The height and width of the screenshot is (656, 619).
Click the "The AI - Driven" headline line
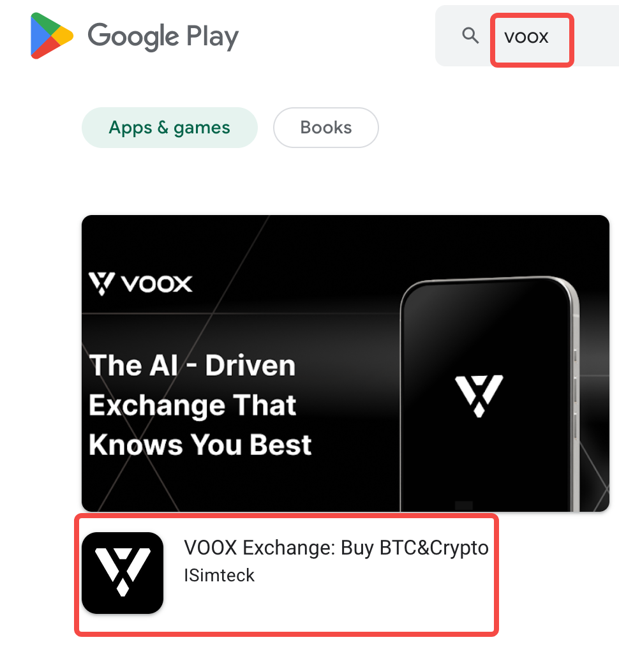tap(192, 365)
